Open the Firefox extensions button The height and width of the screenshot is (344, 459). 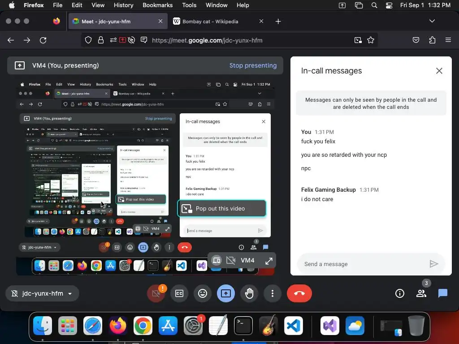(432, 40)
